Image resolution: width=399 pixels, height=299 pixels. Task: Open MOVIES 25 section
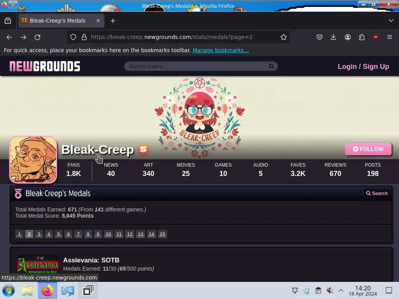click(186, 170)
